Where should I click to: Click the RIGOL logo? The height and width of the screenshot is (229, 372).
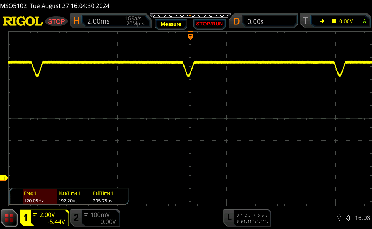pos(23,21)
